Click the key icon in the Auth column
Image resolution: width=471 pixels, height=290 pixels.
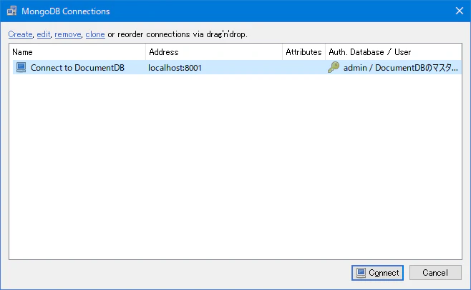coord(334,67)
